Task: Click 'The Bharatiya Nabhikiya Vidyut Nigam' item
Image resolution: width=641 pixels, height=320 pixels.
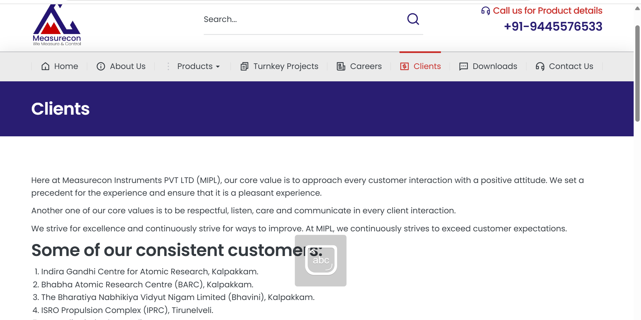Action: [x=178, y=297]
